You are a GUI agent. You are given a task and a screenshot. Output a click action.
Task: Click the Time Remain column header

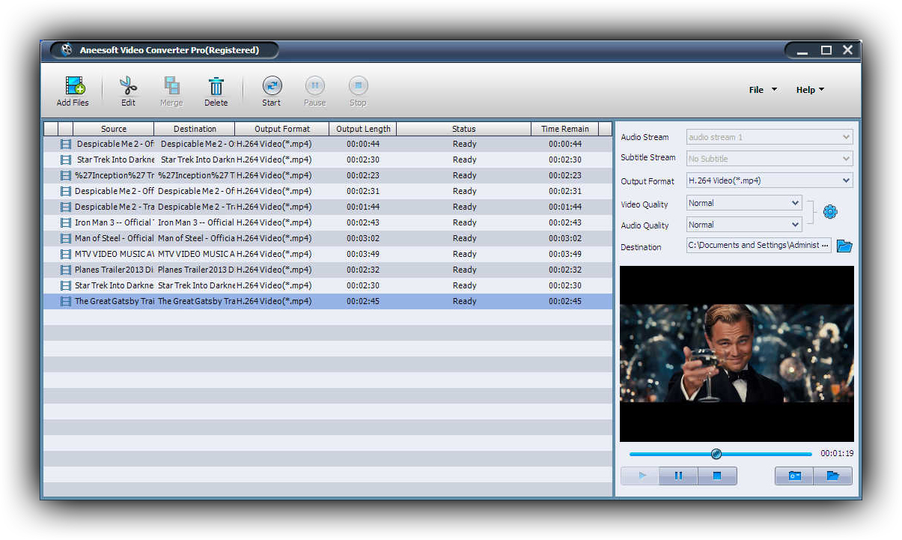[x=565, y=129]
